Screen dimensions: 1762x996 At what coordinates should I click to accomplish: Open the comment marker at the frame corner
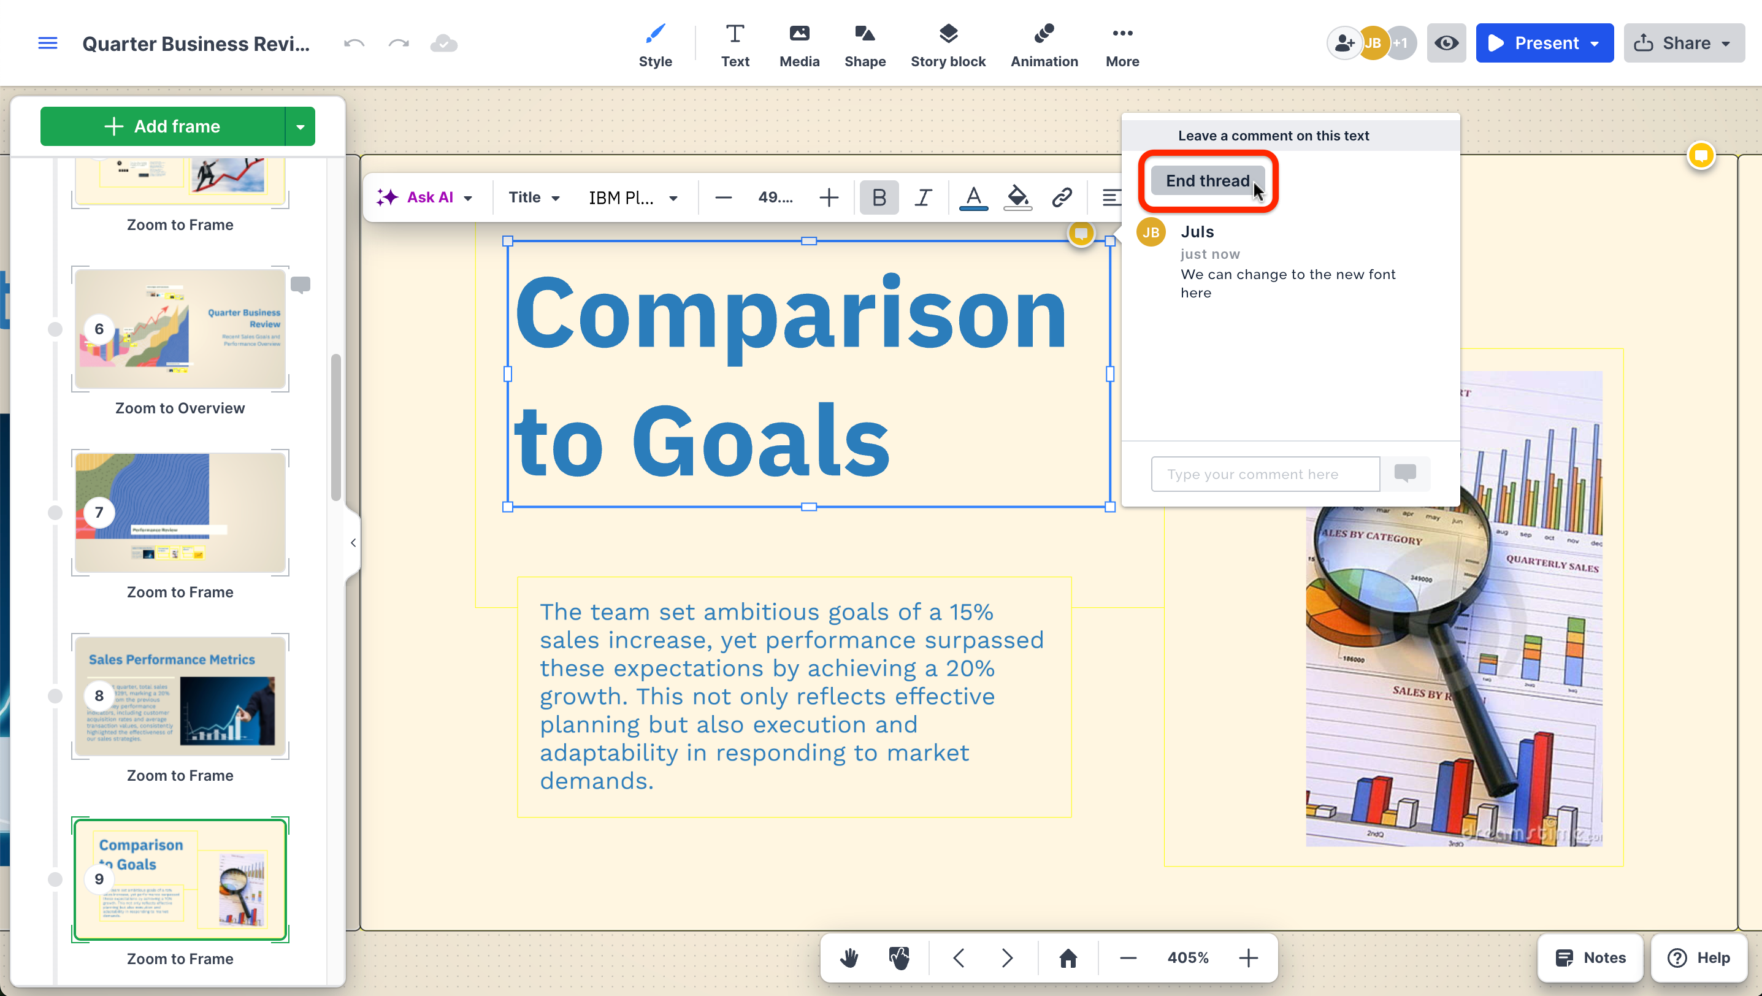1701,155
